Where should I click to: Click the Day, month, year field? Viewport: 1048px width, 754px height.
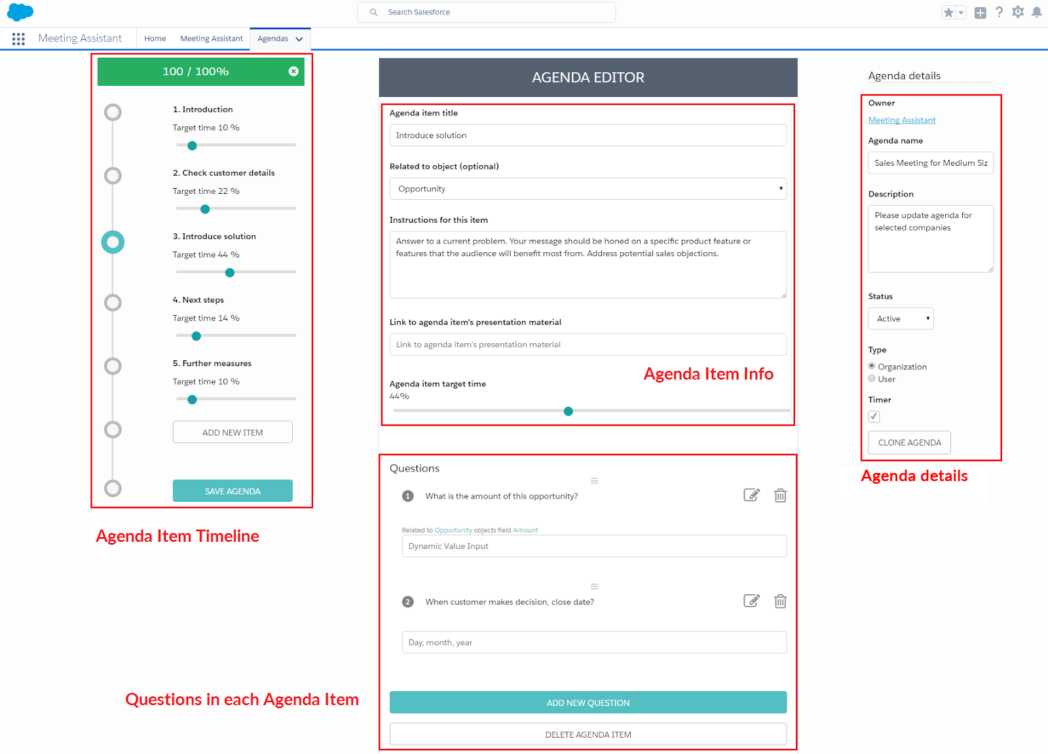pos(594,643)
